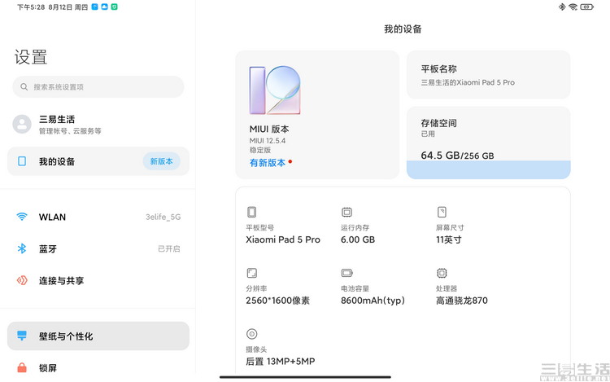This screenshot has height=382, width=610.
Task: Click the 处理器 chip icon
Action: (442, 273)
